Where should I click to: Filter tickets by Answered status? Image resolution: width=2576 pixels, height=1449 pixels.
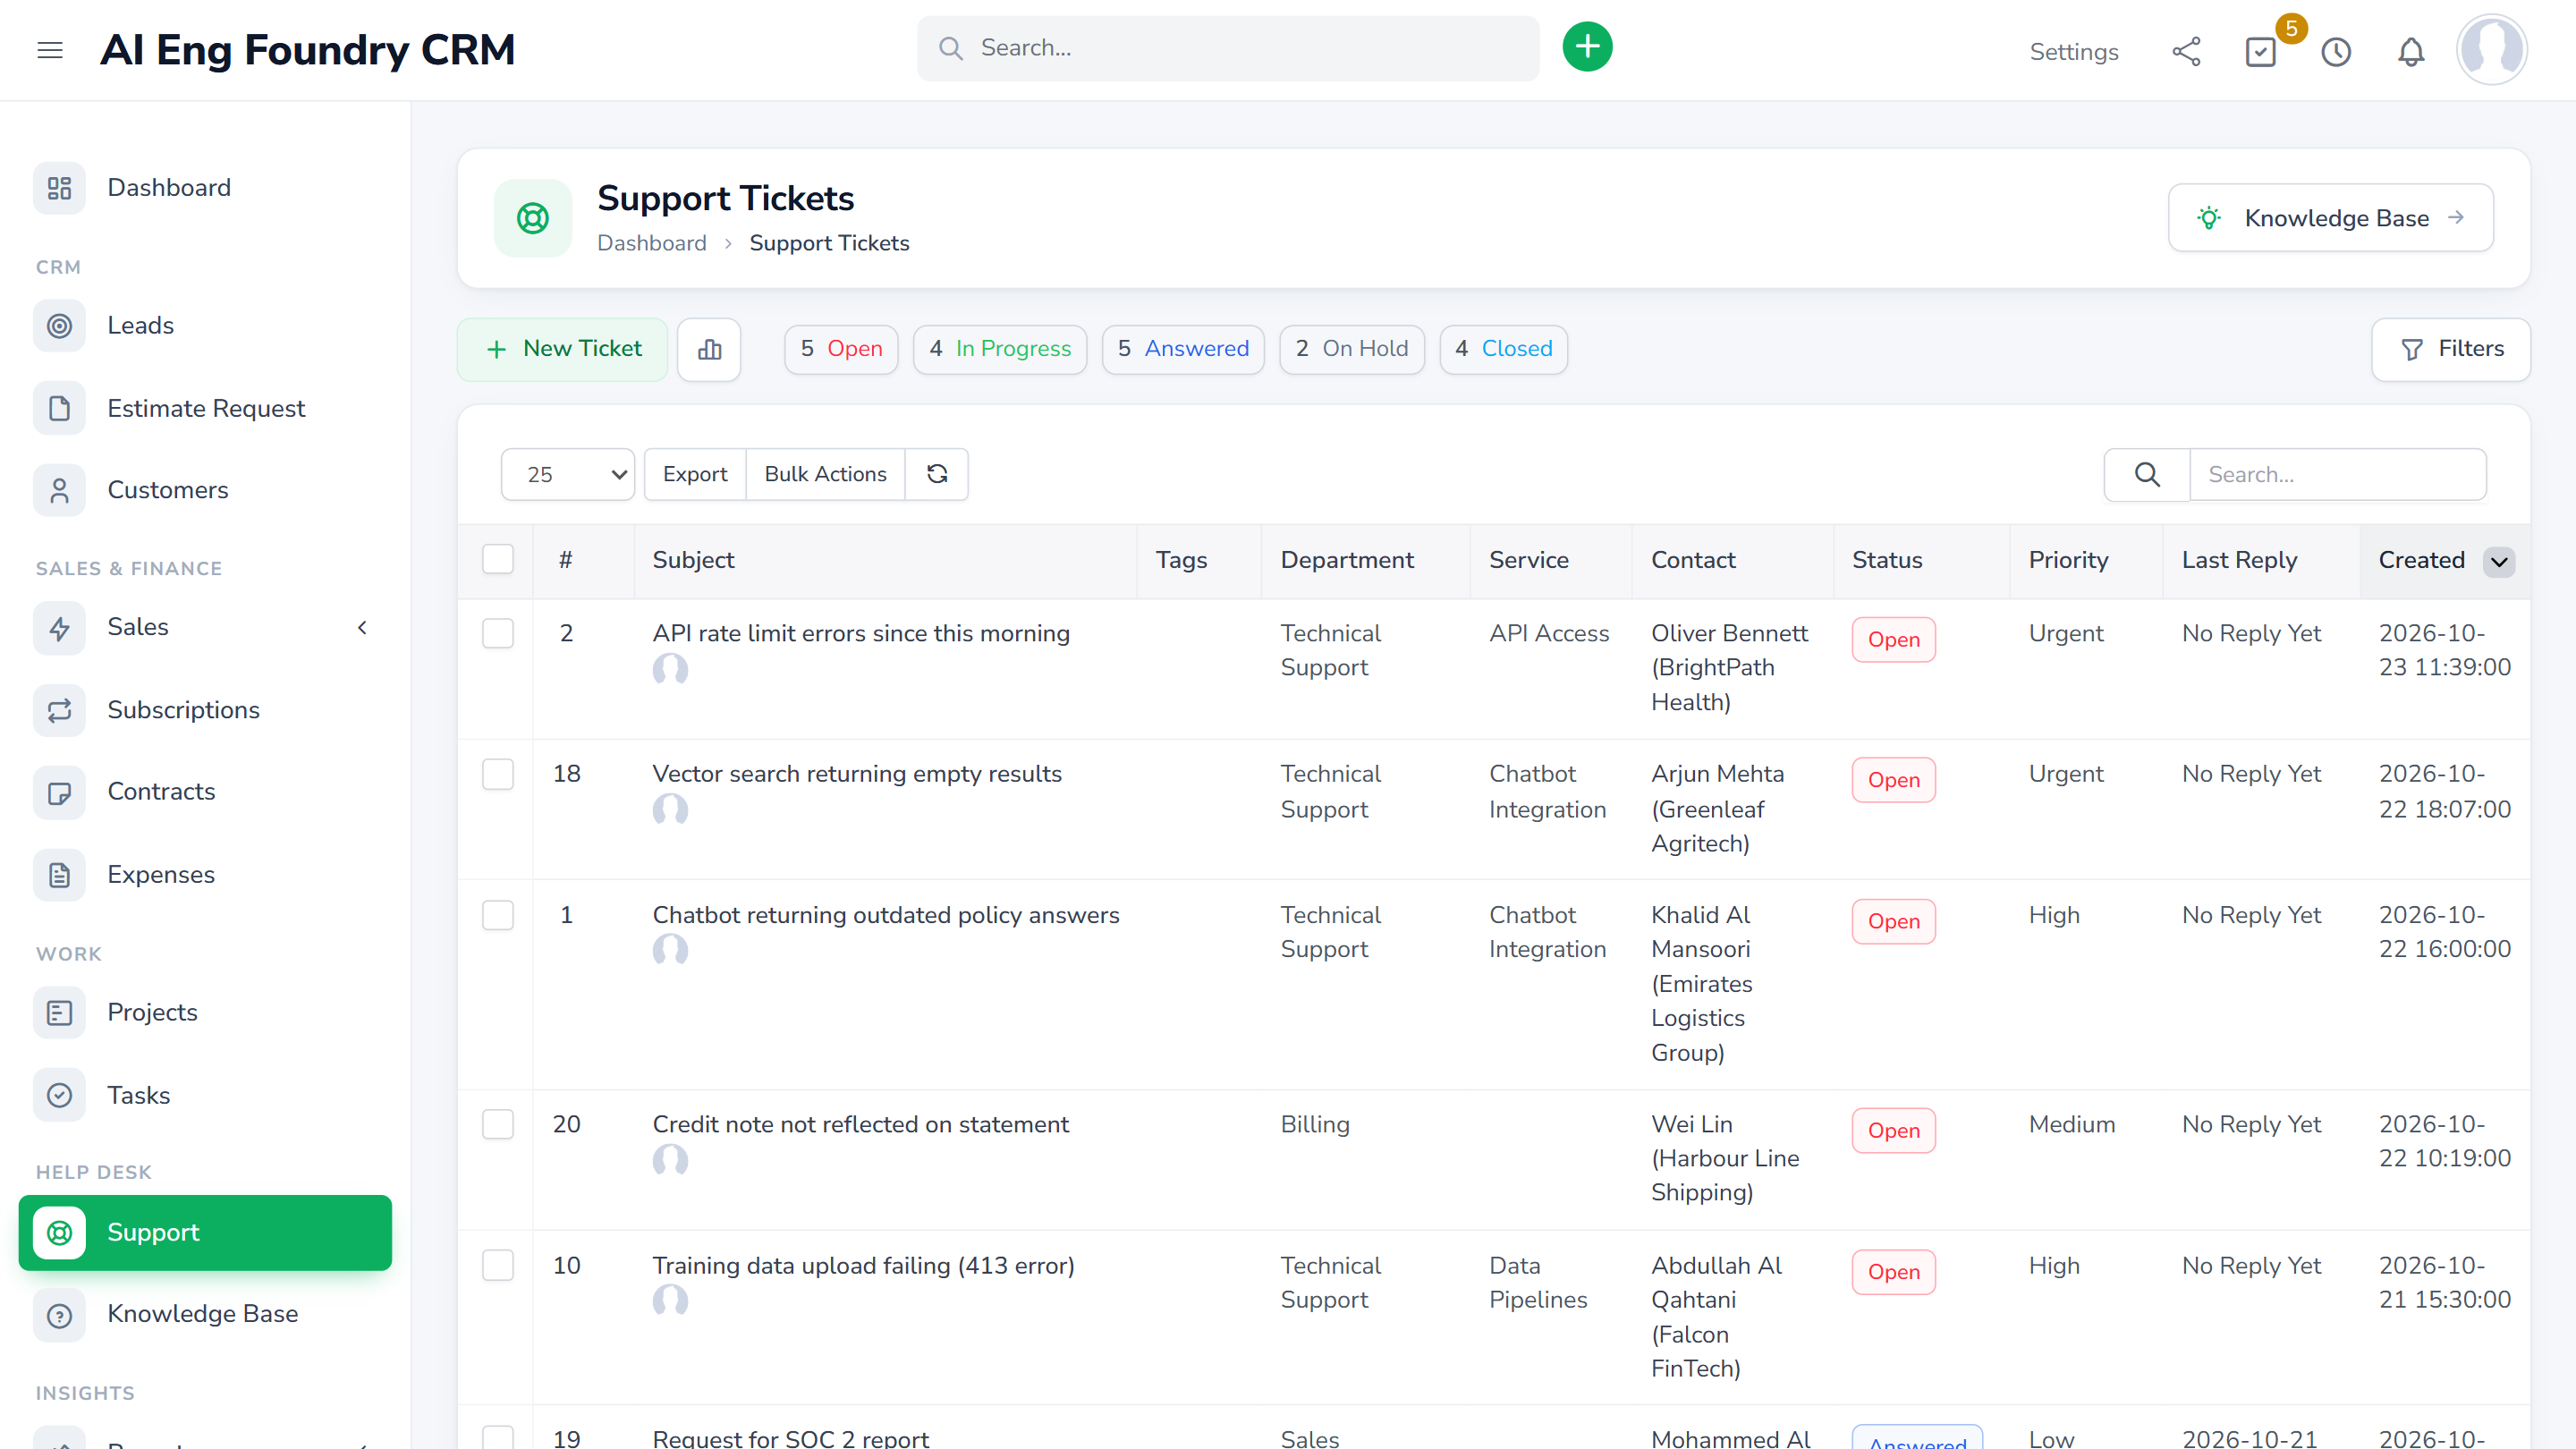(1183, 349)
